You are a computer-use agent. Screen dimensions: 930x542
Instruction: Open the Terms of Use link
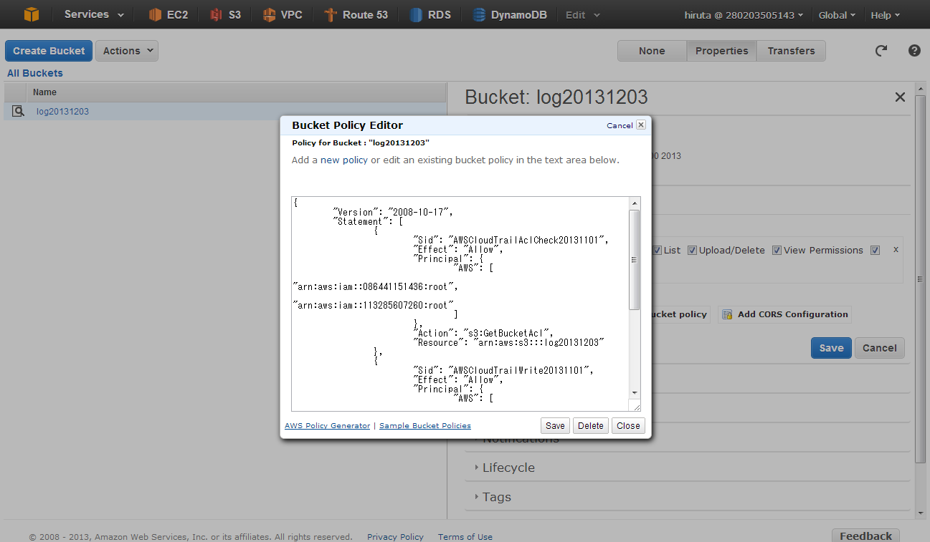click(465, 537)
